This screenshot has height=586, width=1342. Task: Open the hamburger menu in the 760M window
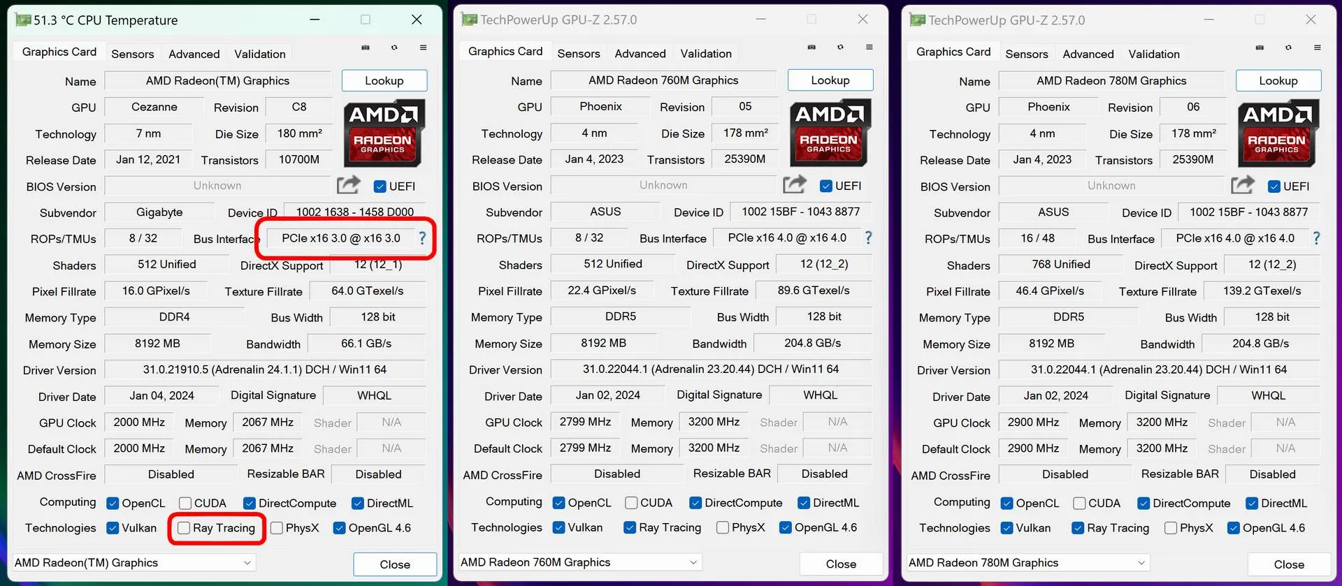pyautogui.click(x=869, y=47)
